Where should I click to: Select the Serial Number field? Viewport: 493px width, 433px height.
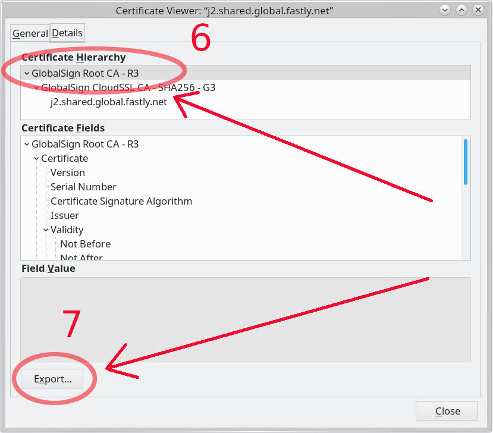click(x=83, y=187)
